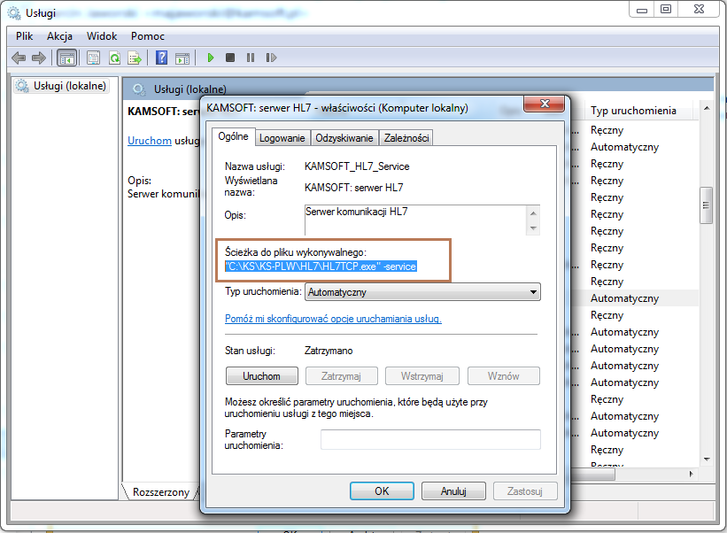Viewport: 727px width, 533px height.
Task: Open the Akcja menu
Action: tap(59, 36)
